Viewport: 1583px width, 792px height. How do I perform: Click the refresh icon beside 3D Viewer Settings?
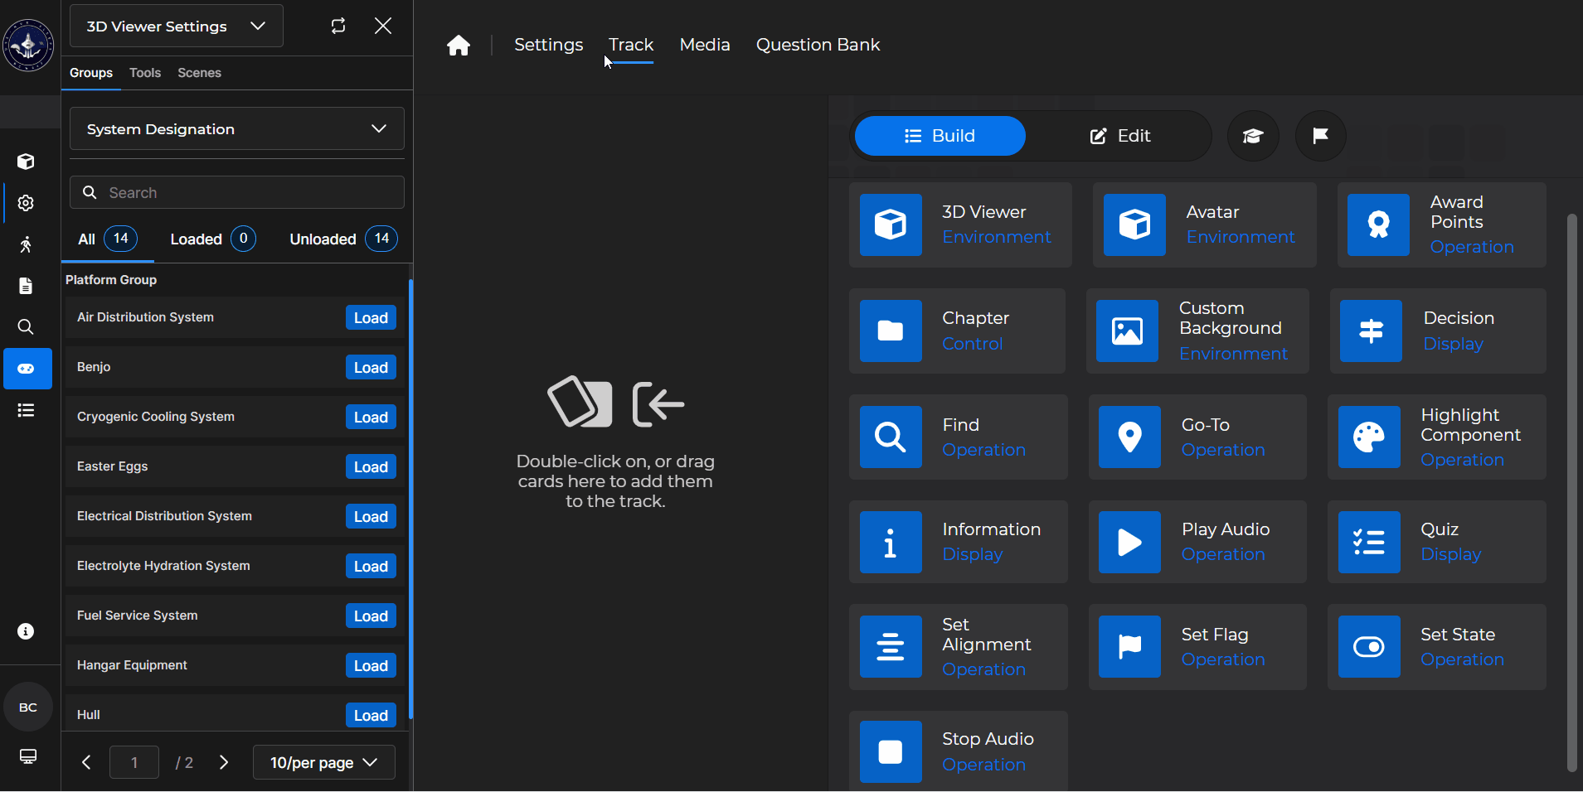click(x=338, y=26)
